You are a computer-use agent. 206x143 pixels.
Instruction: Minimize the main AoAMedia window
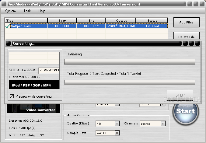tap(190, 4)
